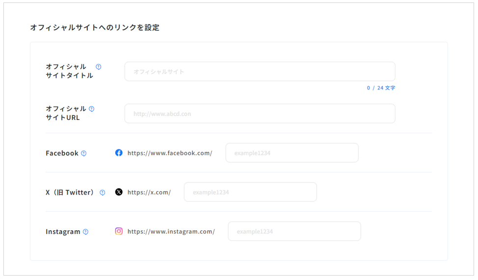
Task: Click the https://www.facebook.com/ prefix text
Action: coord(170,153)
